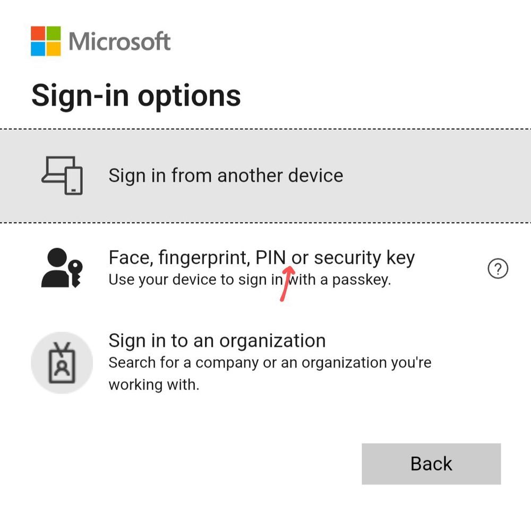Click the red hand-drawn arrow annotation
Viewport: 531px width, 521px height.
tap(287, 283)
